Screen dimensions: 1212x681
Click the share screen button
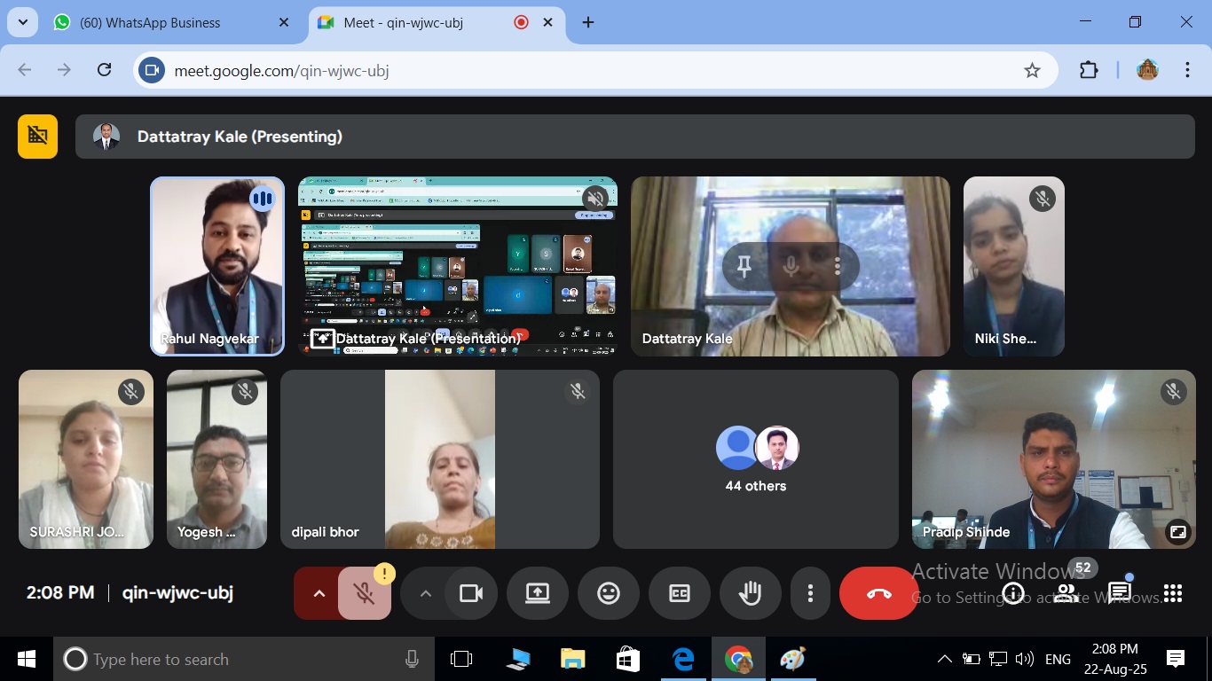tap(538, 593)
